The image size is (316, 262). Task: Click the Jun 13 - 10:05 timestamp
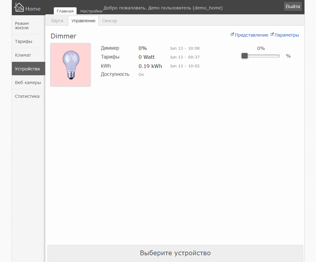coord(185,66)
